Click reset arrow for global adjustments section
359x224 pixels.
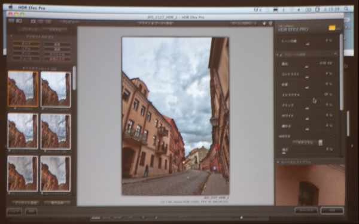pyautogui.click(x=336, y=54)
